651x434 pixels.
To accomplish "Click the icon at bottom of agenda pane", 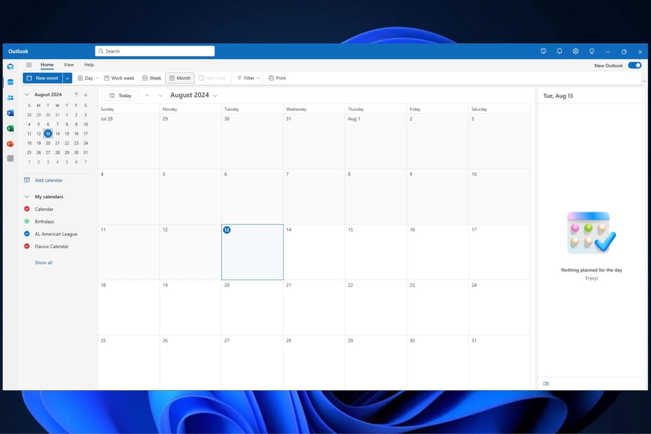I will pyautogui.click(x=546, y=384).
